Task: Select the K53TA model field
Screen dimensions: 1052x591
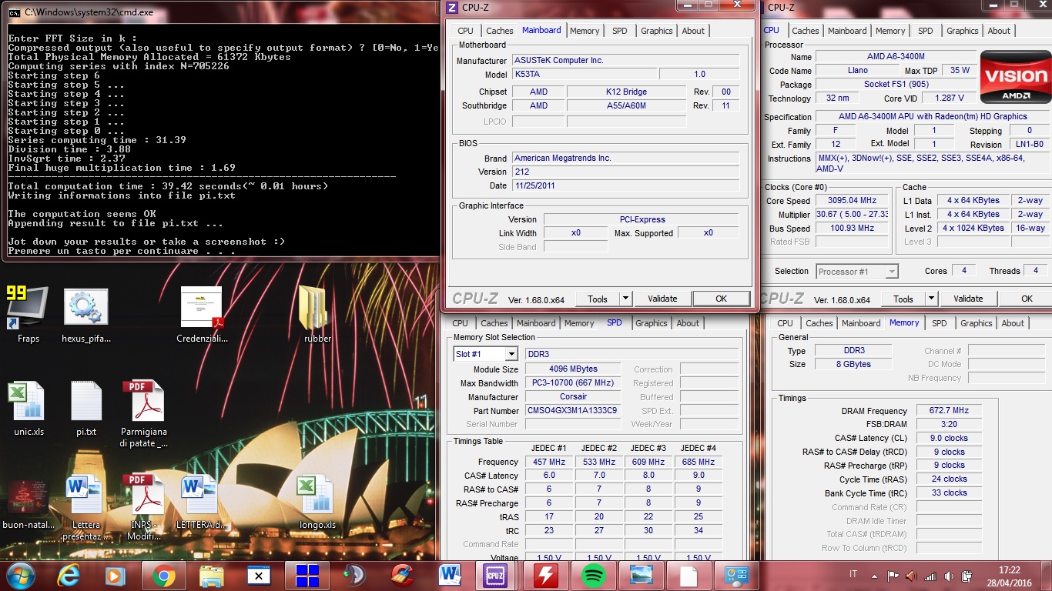Action: [585, 75]
